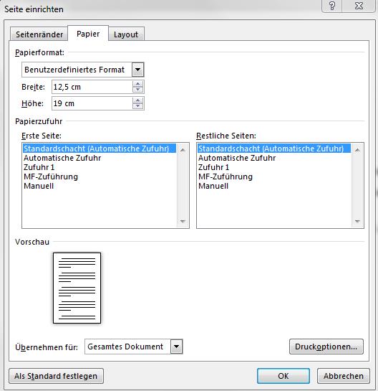The height and width of the screenshot is (391, 378).
Task: Click the help question mark icon
Action: [x=332, y=6]
